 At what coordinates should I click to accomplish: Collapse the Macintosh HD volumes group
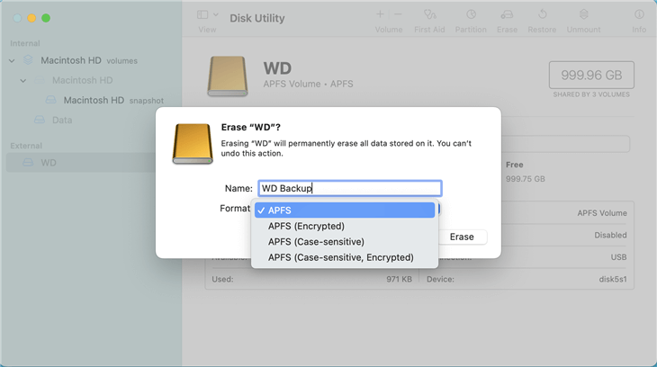[12, 61]
